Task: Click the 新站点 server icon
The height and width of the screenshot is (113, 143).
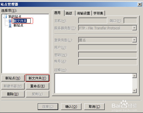Action: [x=10, y=25]
